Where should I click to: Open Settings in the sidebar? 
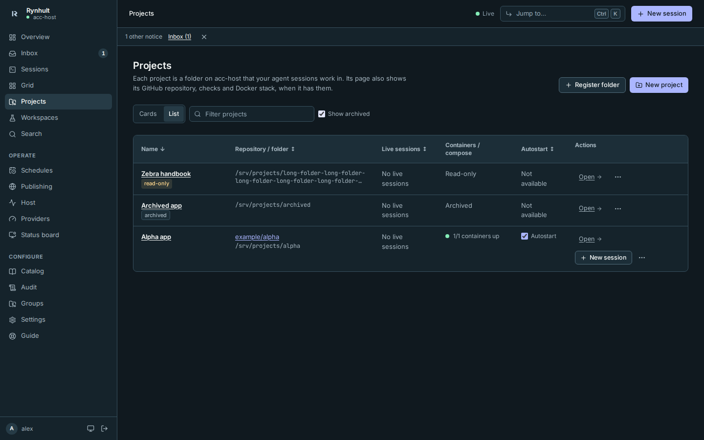point(58,320)
